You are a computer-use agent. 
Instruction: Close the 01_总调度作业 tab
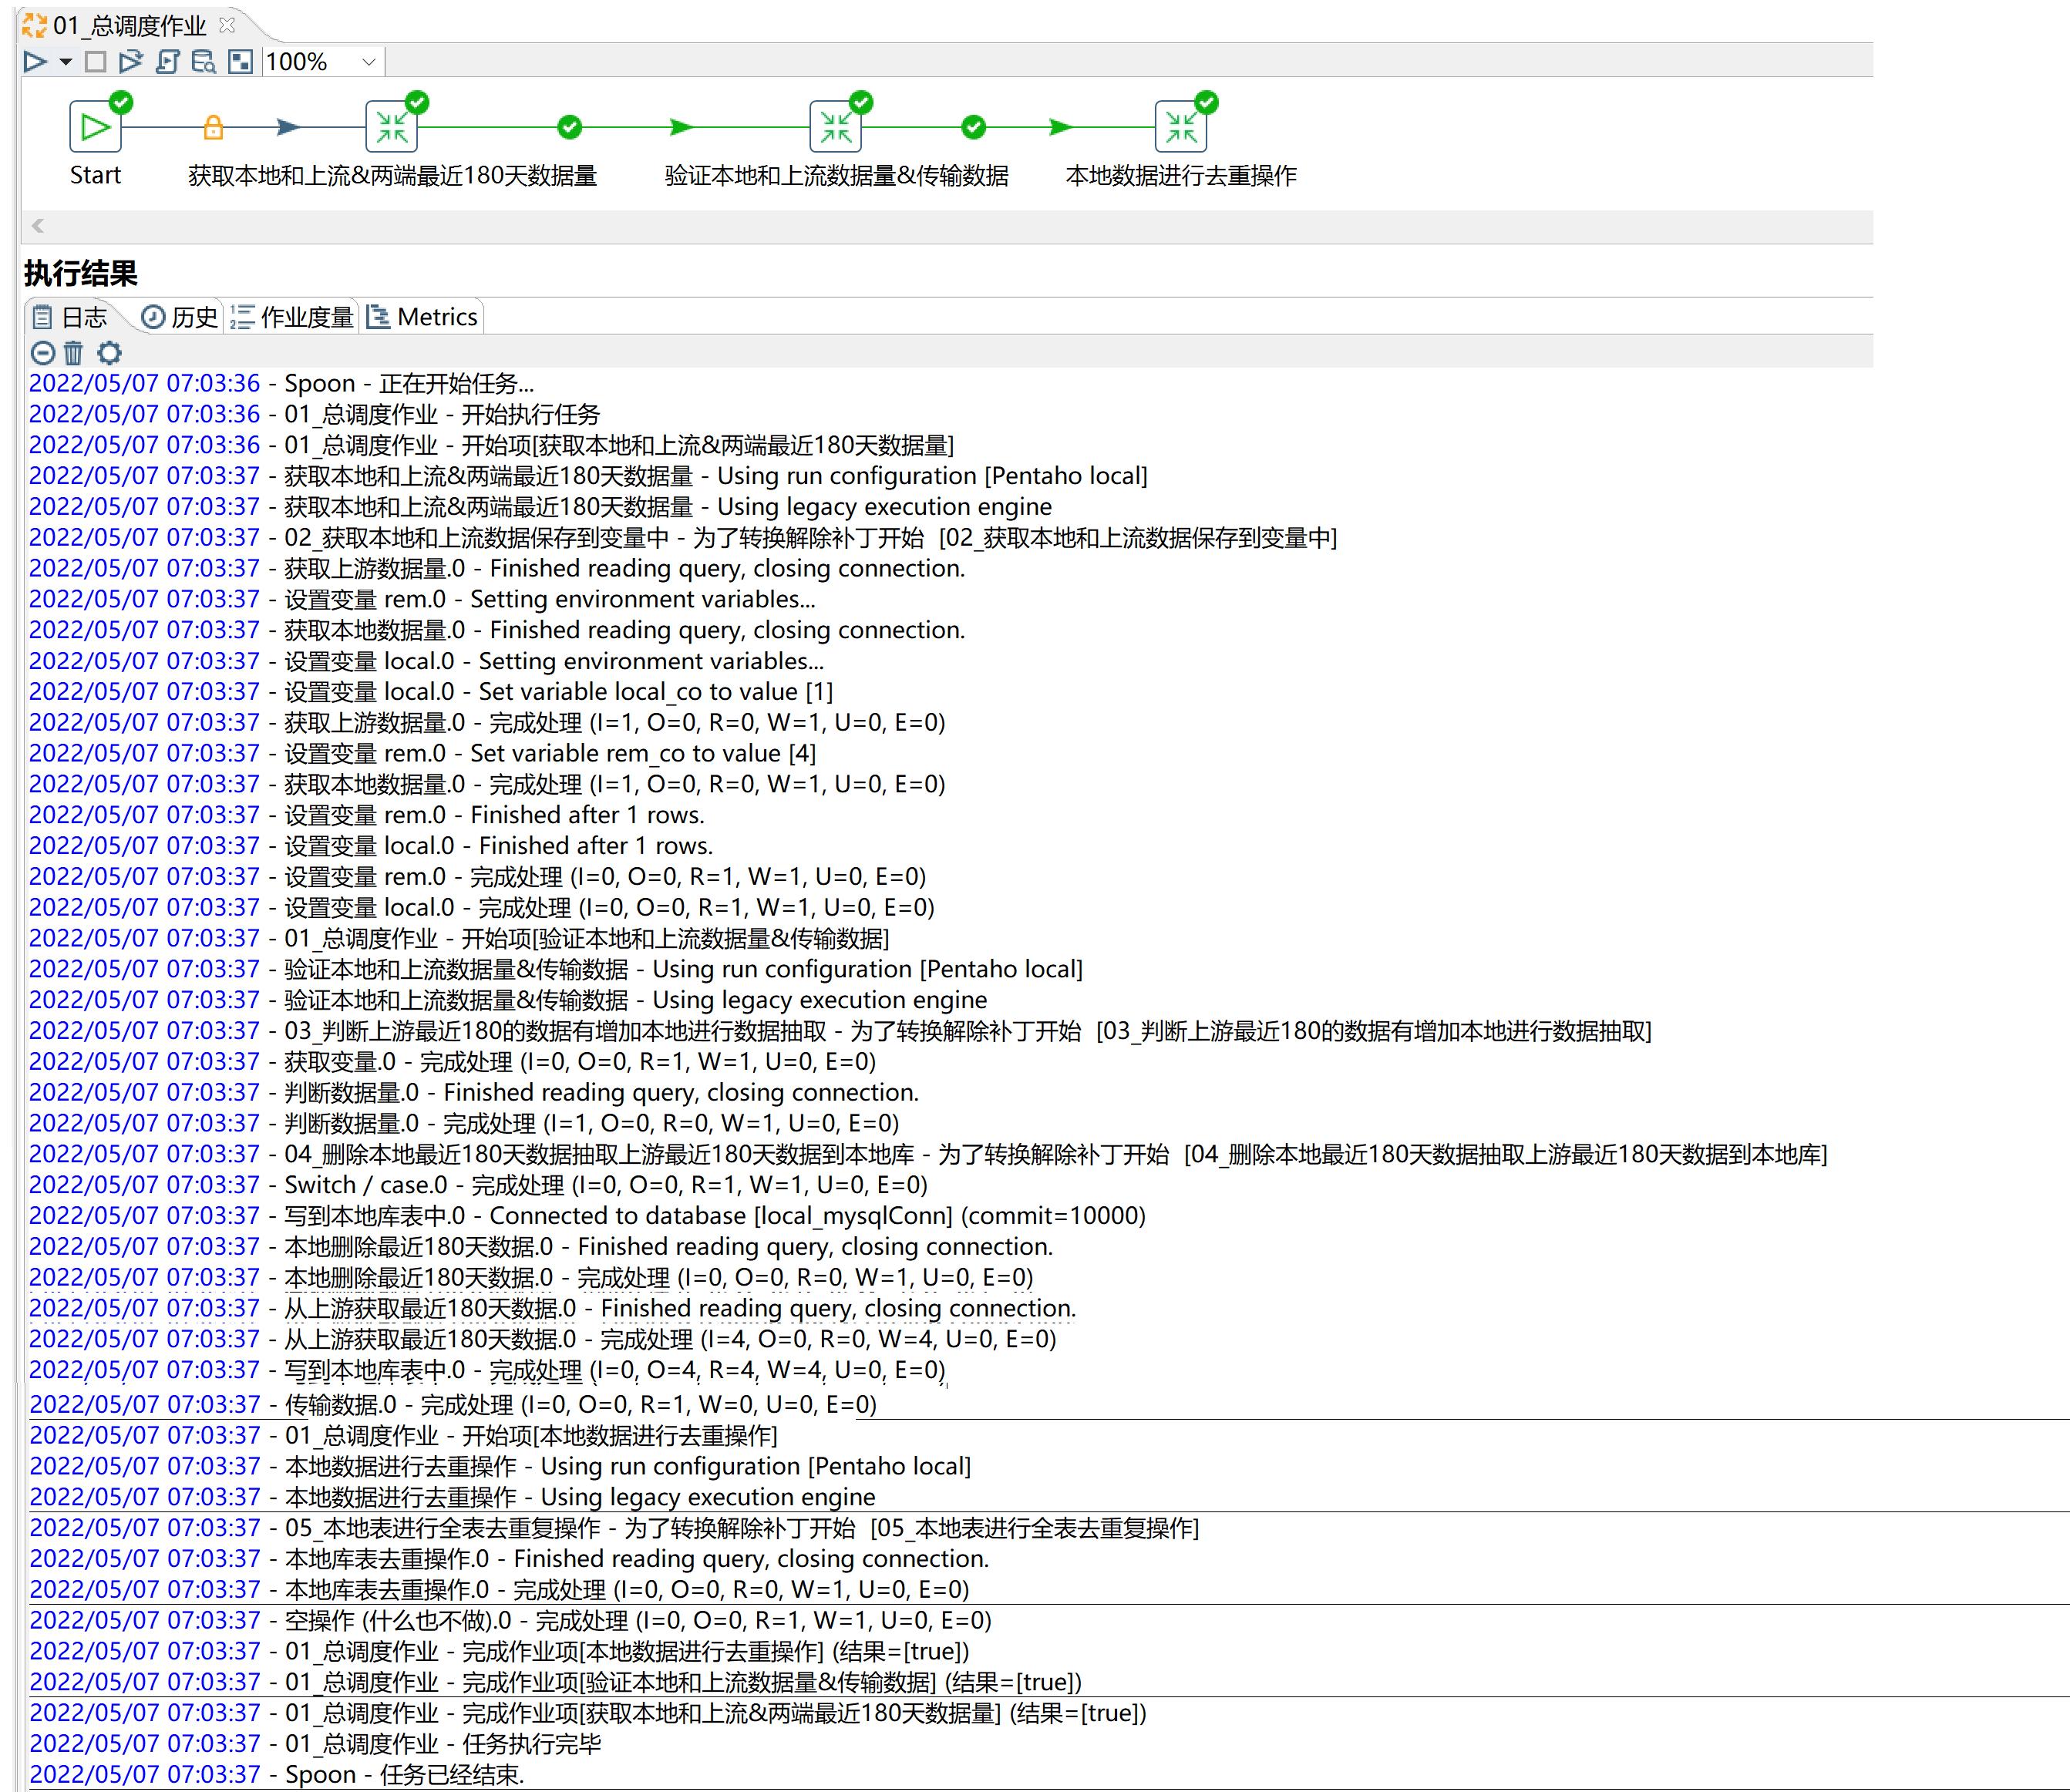point(228,24)
